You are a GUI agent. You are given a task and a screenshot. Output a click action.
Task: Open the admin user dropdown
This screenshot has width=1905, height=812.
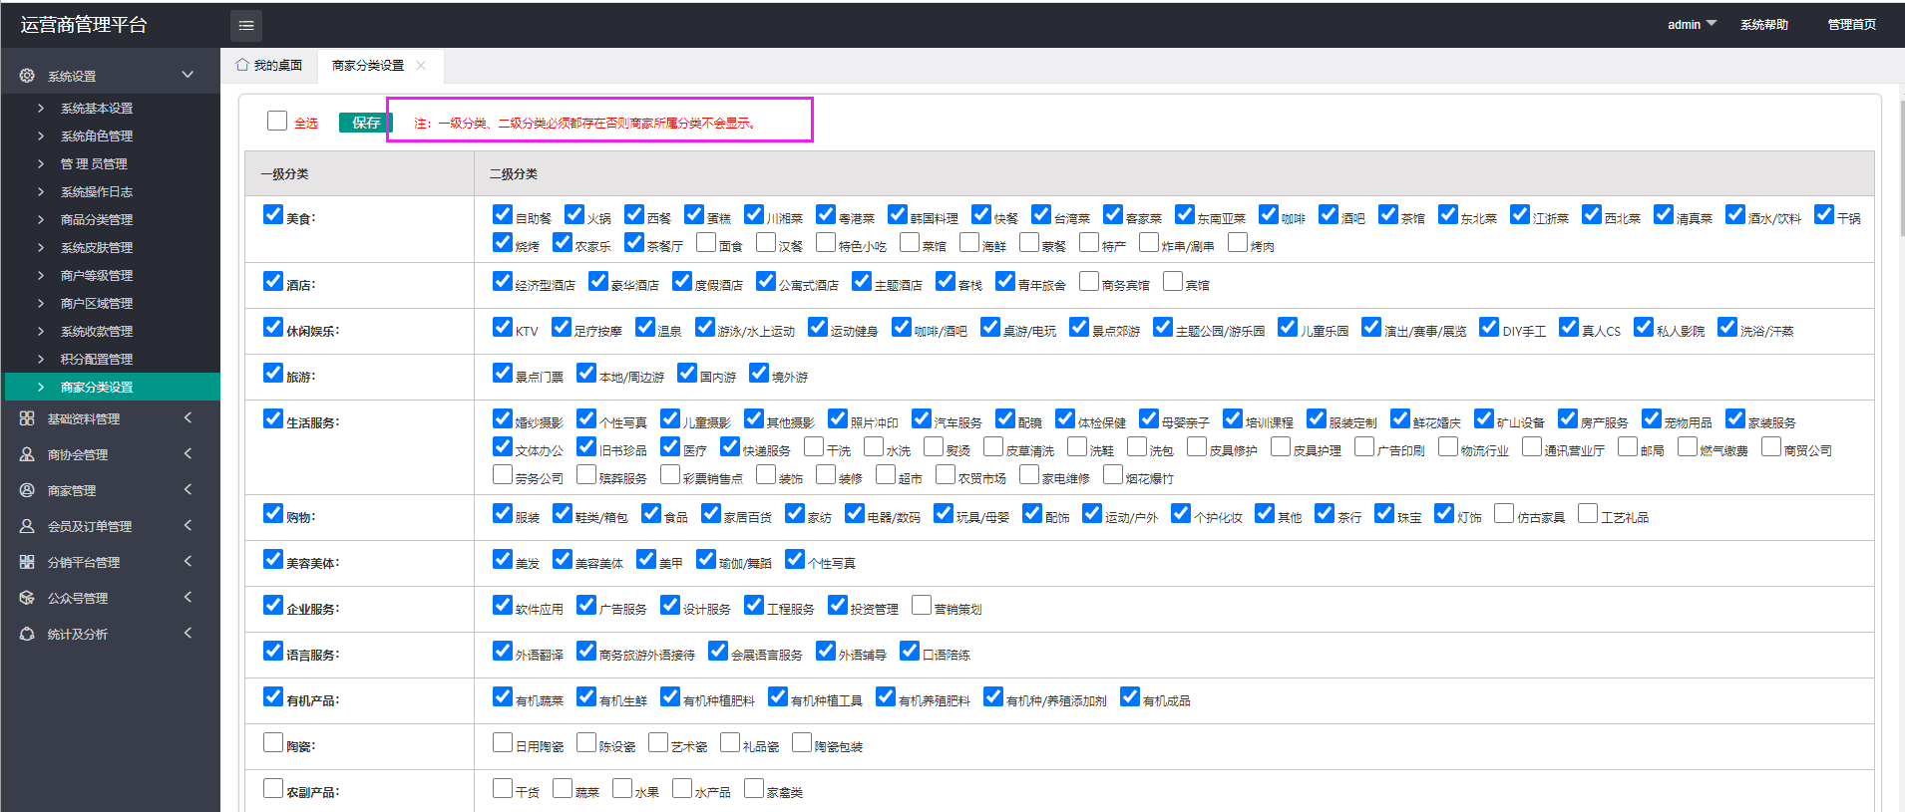[1691, 24]
